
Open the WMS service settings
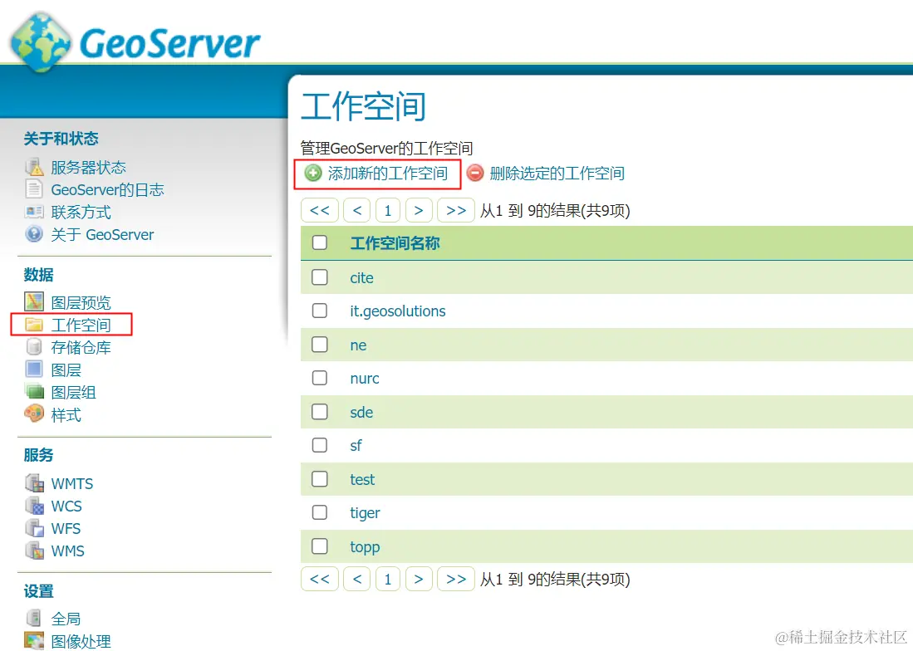coord(67,551)
